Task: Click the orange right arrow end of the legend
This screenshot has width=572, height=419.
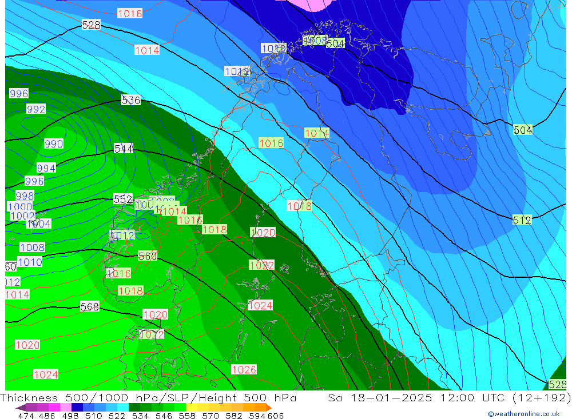Action: pyautogui.click(x=267, y=408)
